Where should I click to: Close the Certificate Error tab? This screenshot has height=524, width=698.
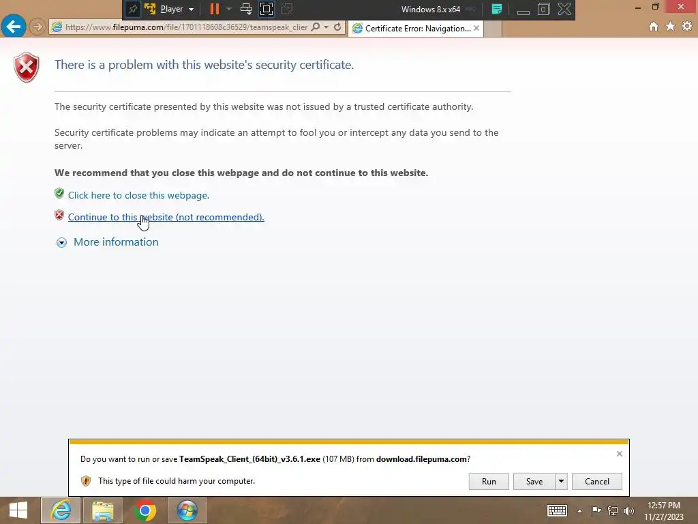(x=476, y=28)
